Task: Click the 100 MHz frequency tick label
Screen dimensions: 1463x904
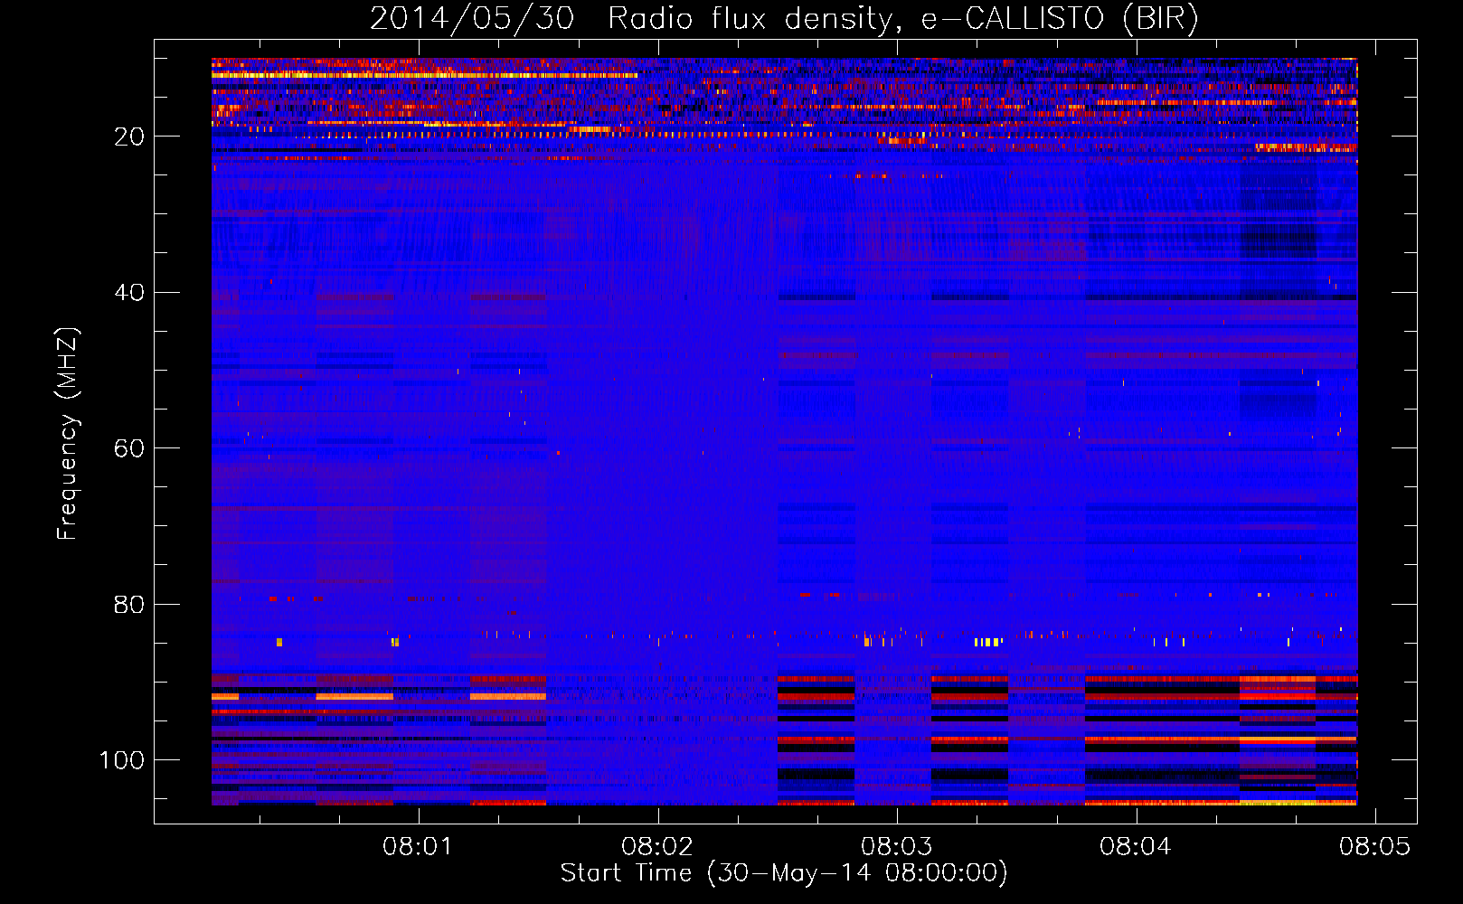Action: click(122, 760)
